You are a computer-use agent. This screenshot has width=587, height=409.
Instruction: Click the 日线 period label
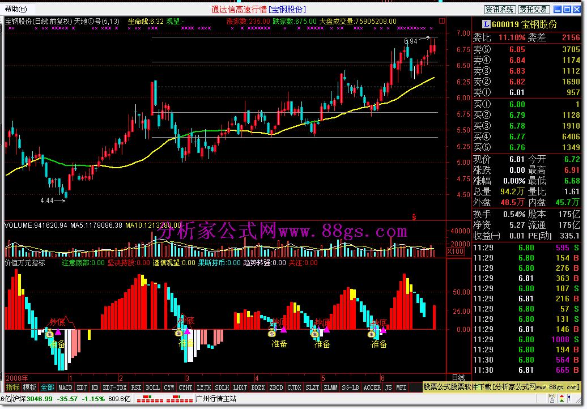[458, 378]
